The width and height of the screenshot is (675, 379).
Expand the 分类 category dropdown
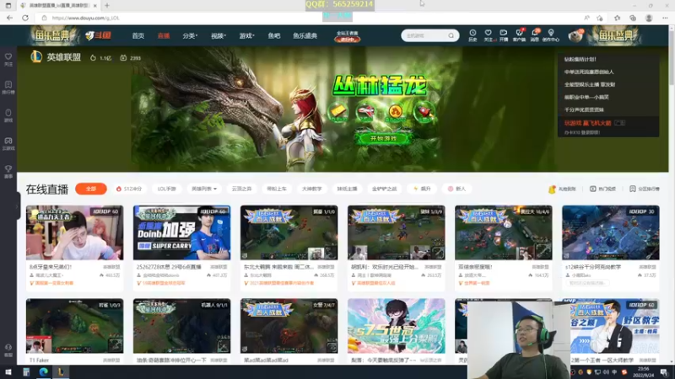point(189,35)
